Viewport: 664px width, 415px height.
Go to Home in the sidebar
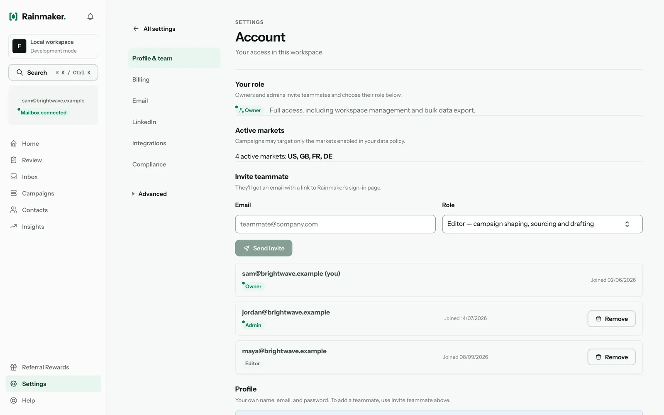tap(53, 144)
